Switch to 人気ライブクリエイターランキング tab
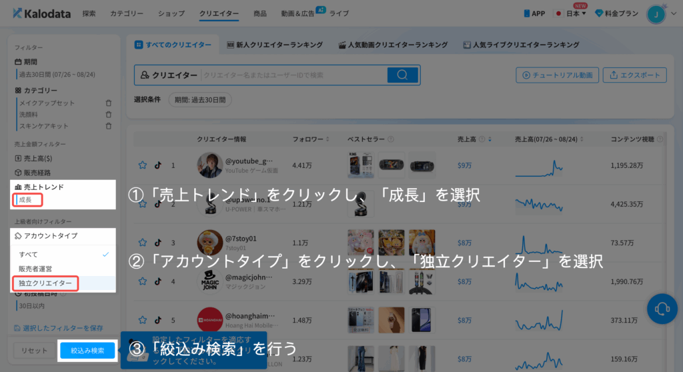The width and height of the screenshot is (683, 372). (521, 45)
